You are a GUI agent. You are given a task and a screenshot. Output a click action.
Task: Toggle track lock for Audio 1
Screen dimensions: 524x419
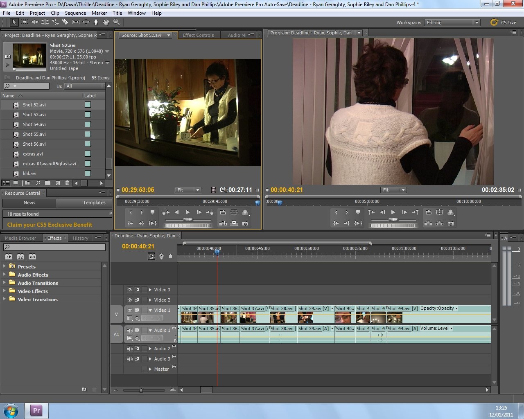tap(144, 330)
